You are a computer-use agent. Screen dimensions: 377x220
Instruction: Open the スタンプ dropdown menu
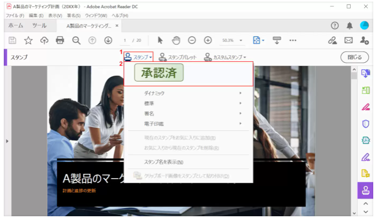pos(139,56)
